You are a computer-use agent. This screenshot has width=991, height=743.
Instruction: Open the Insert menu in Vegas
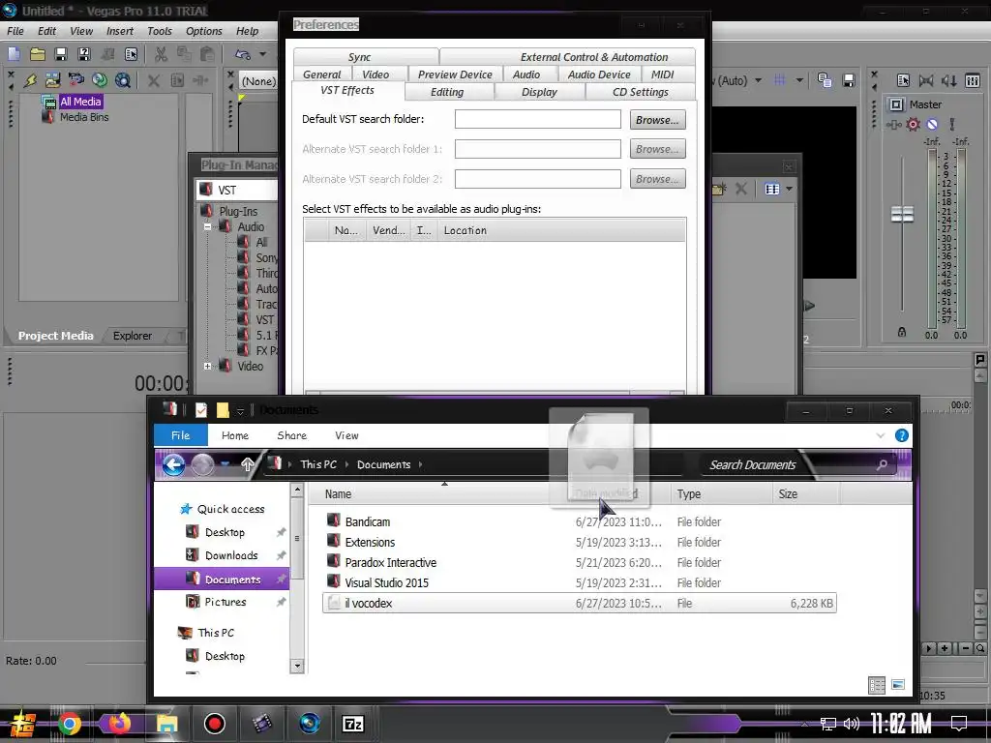pyautogui.click(x=119, y=31)
